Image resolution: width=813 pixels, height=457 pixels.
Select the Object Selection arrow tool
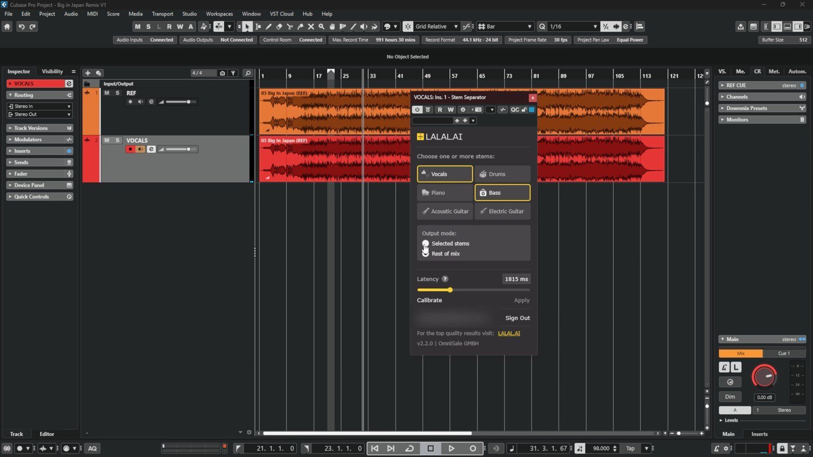[x=247, y=26]
